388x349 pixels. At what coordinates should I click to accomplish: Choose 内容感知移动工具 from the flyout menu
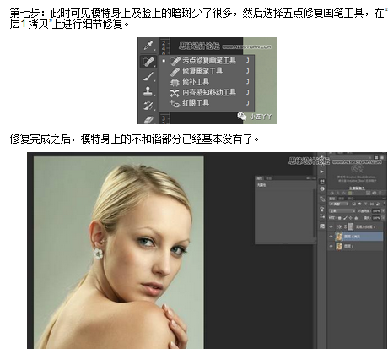click(207, 92)
